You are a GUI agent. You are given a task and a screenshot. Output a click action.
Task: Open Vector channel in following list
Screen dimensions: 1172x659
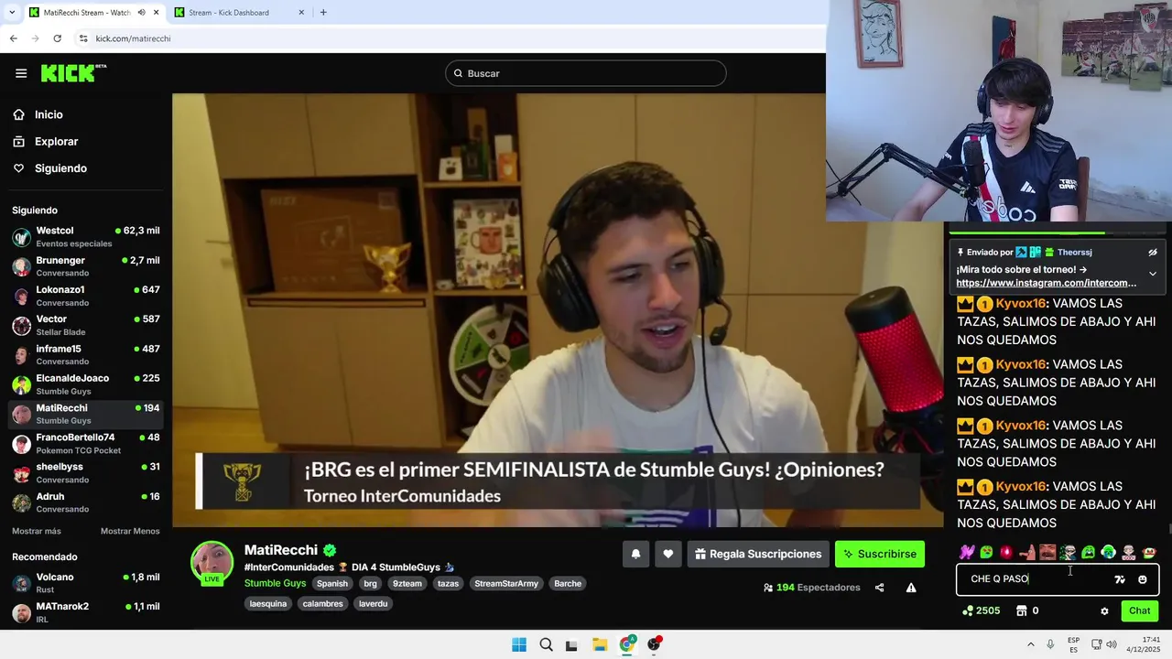click(x=85, y=325)
